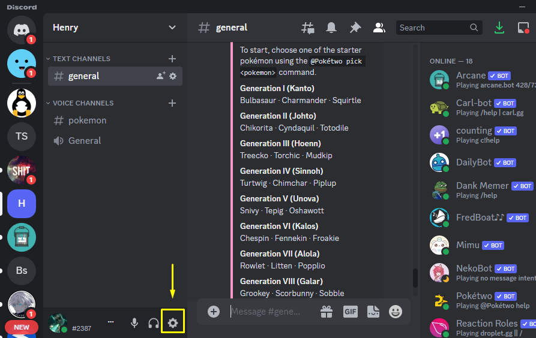Screen dimensions: 536x338
Task: Open the gift Nitro icon
Action: click(x=327, y=312)
